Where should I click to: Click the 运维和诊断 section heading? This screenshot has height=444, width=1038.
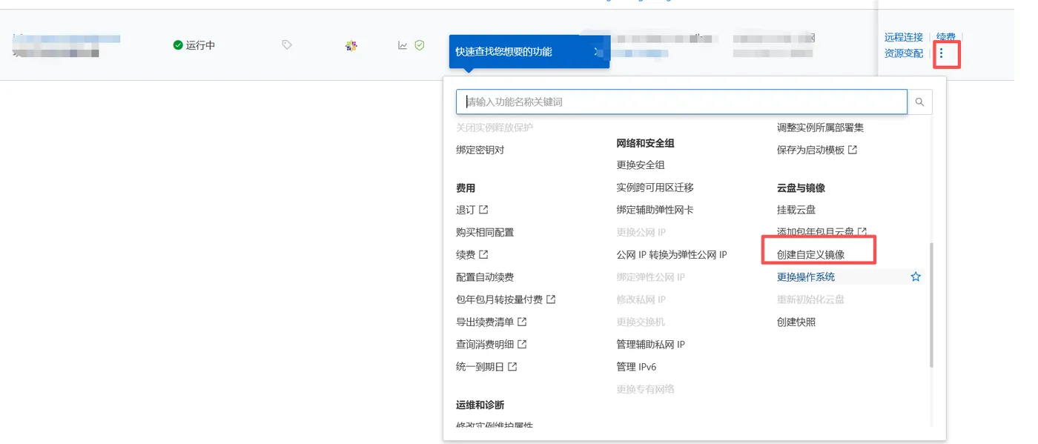click(x=480, y=405)
